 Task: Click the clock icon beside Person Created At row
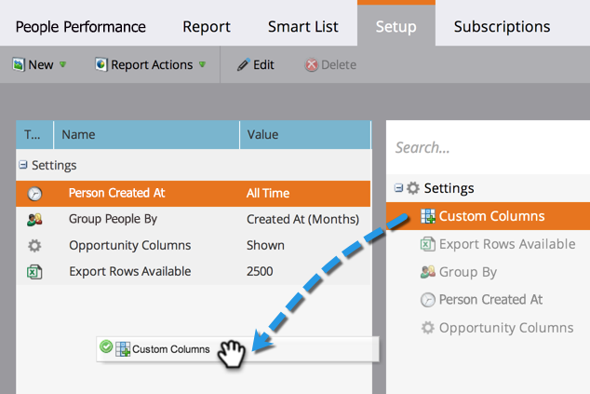[x=34, y=194]
